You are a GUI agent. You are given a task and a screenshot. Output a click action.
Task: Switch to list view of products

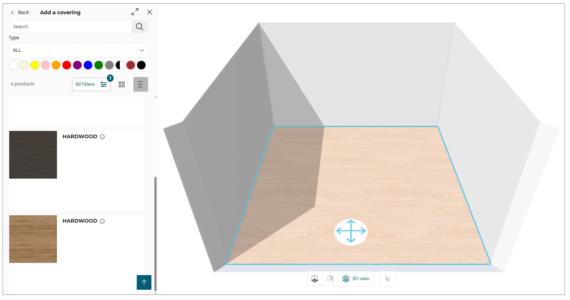pos(140,84)
